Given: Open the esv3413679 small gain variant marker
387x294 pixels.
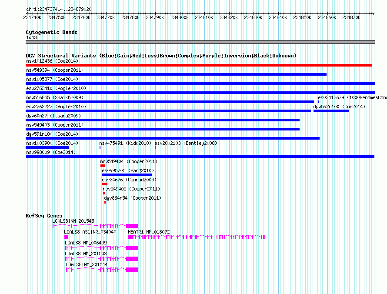Looking at the screenshot, I should [x=319, y=102].
